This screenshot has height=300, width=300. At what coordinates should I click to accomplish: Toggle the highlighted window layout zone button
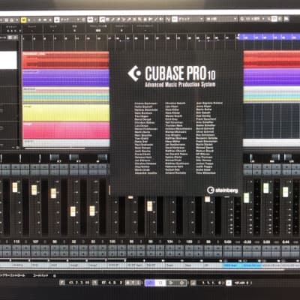coord(274,19)
